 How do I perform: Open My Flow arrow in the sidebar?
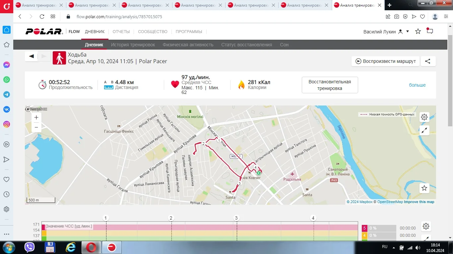click(x=6, y=159)
